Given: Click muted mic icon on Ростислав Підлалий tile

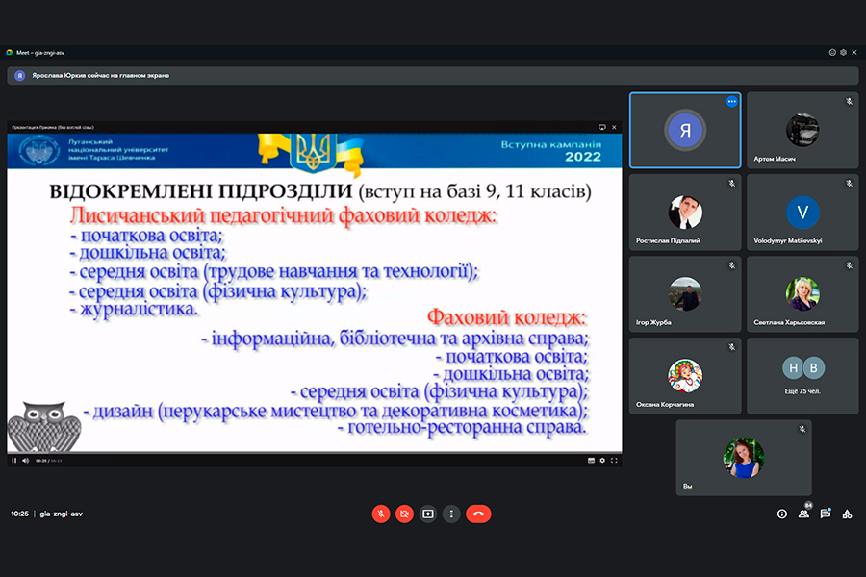Looking at the screenshot, I should (x=732, y=184).
